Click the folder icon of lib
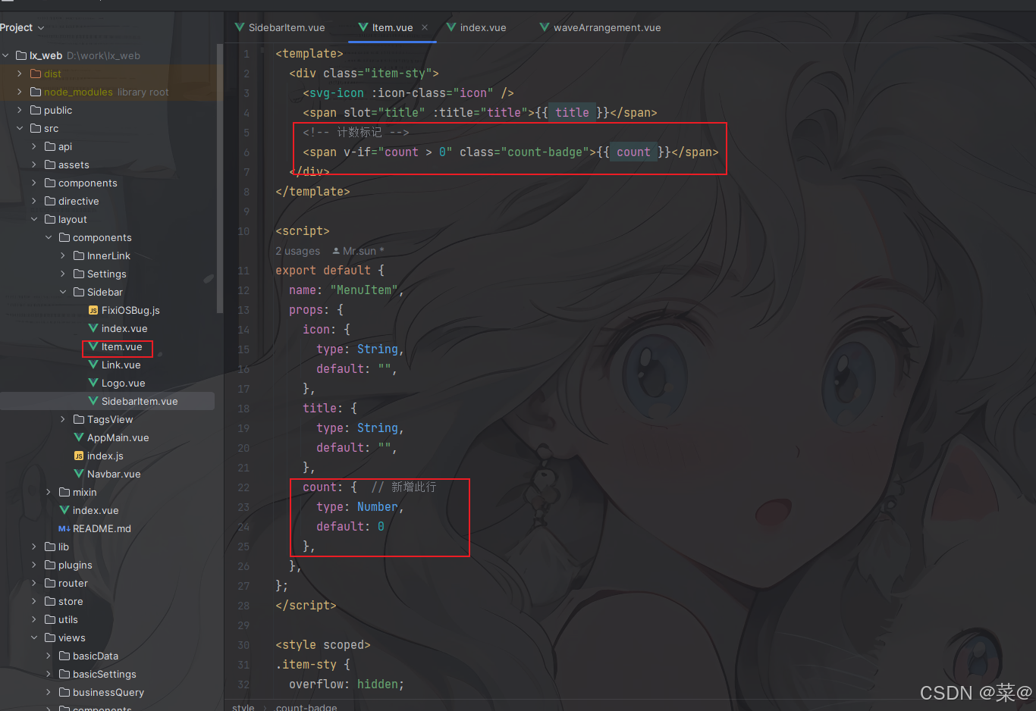 [x=50, y=547]
